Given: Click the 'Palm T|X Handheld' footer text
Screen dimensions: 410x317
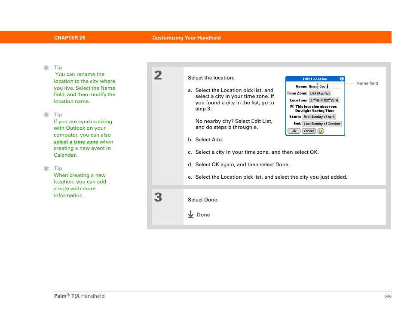Looking at the screenshot, I should click(79, 296).
